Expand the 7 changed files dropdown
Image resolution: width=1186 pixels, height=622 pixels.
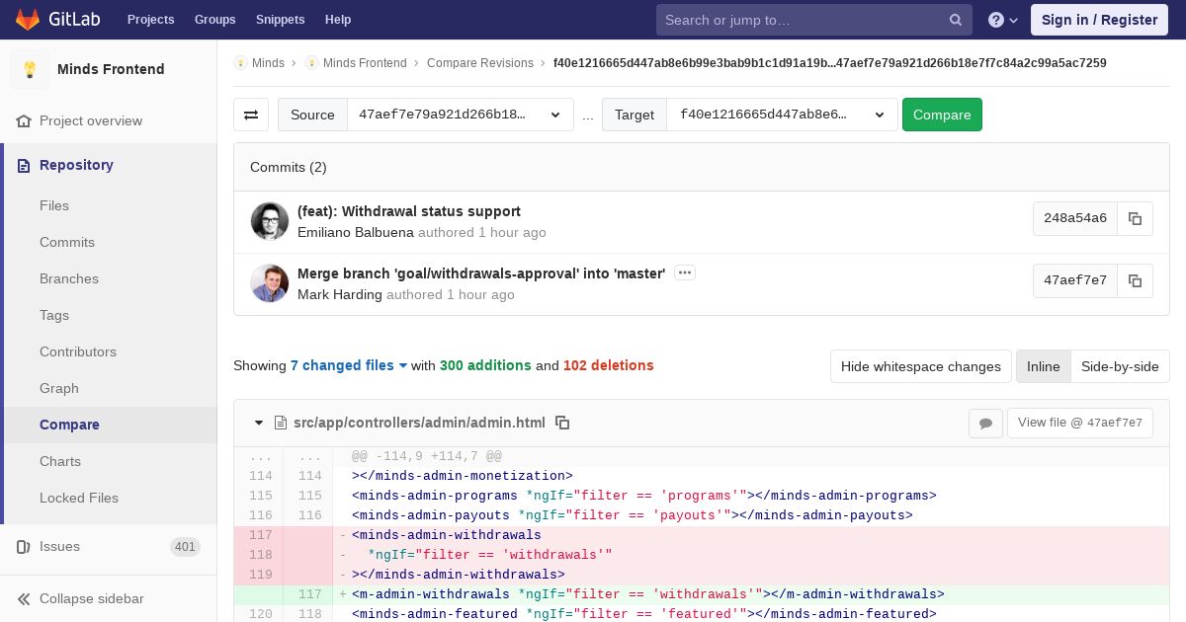(x=348, y=365)
